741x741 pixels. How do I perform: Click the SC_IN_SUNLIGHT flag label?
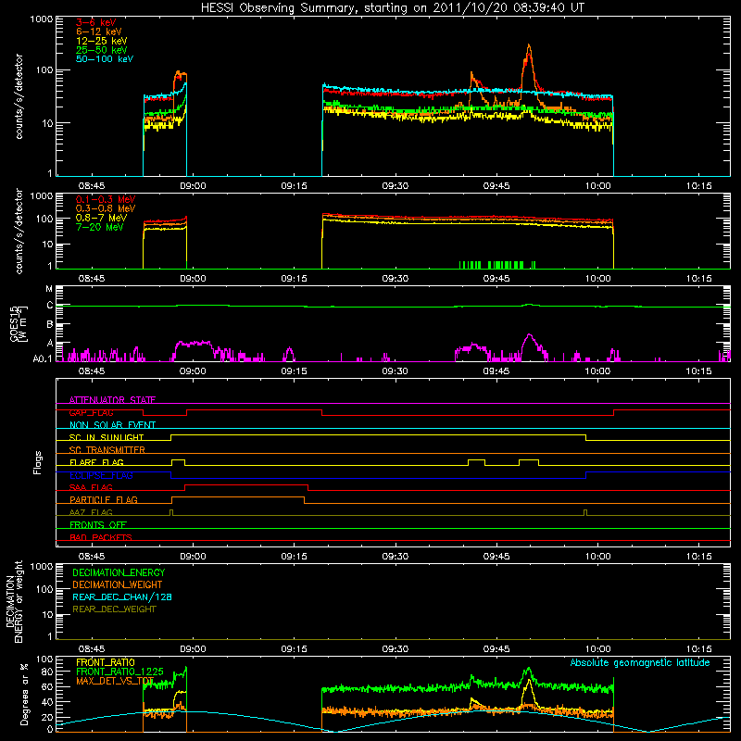click(107, 437)
